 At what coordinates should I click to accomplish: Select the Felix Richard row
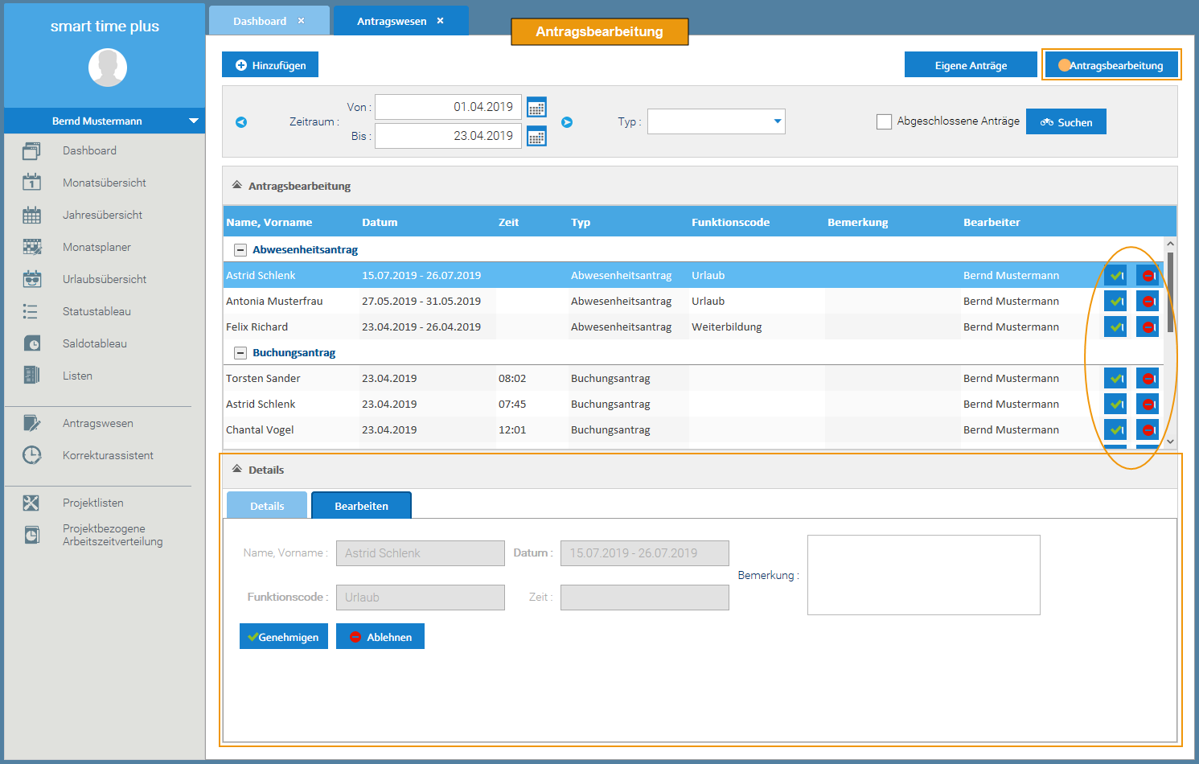click(693, 327)
